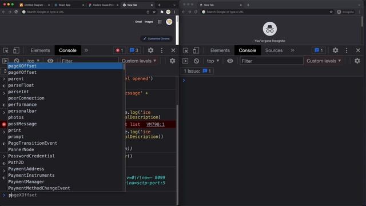
Task: Open Custom levels dropdown in right console
Action: tap(324, 61)
